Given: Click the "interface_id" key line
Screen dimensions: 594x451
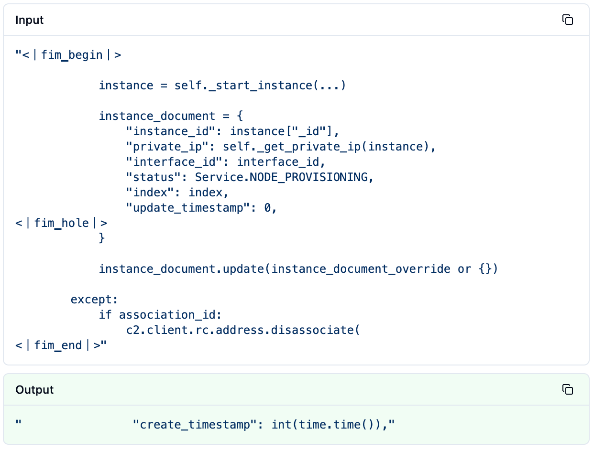Looking at the screenshot, I should click(x=225, y=162).
